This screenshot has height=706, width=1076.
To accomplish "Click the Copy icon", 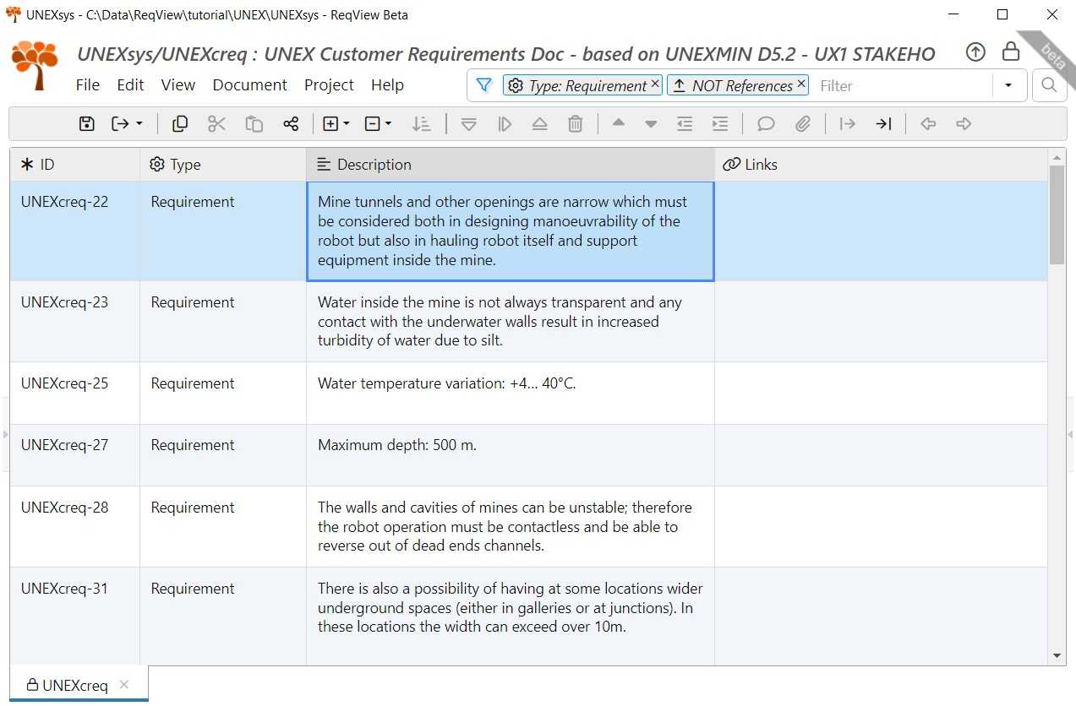I will [x=180, y=124].
